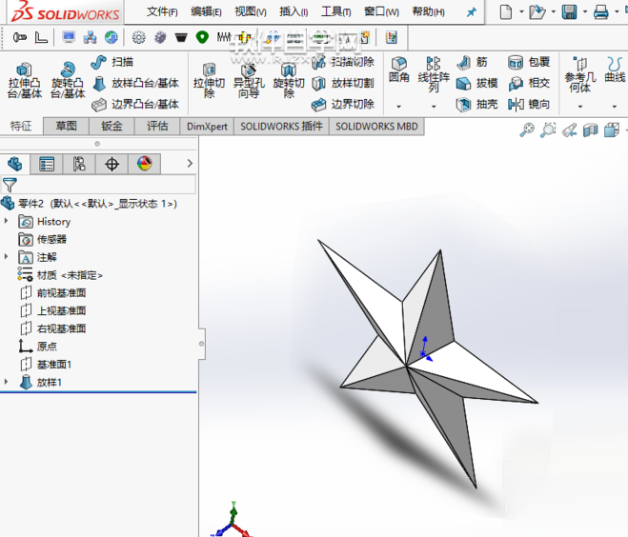Image resolution: width=628 pixels, height=537 pixels.
Task: Pin the SolidWorks menu bar
Action: point(471,12)
